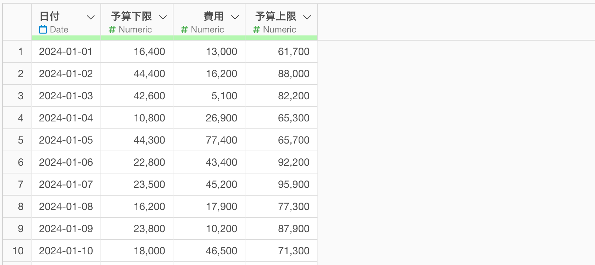The height and width of the screenshot is (265, 595).
Task: Click the hash icon under 予算上限
Action: (x=257, y=30)
